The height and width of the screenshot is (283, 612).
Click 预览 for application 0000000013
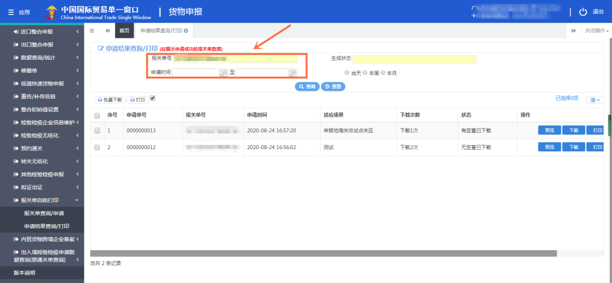550,130
